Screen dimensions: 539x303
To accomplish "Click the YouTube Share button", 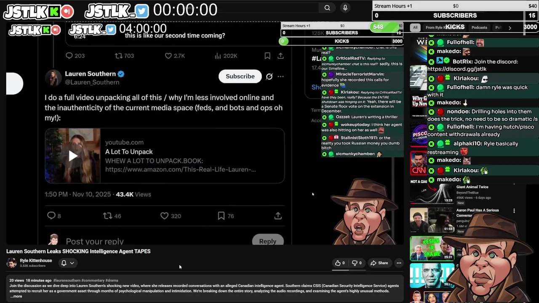I will coord(379,263).
